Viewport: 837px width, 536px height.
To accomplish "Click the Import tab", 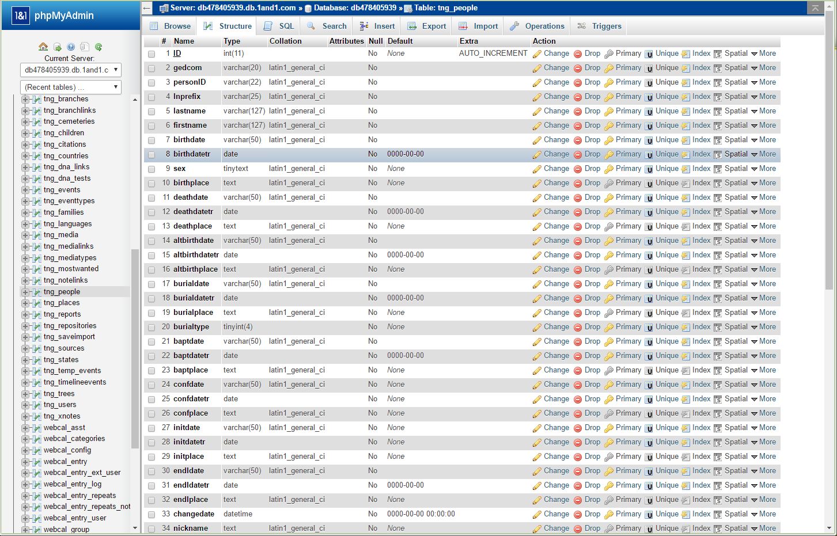I will point(478,26).
